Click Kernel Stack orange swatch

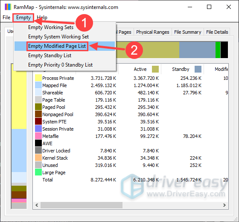(38, 158)
